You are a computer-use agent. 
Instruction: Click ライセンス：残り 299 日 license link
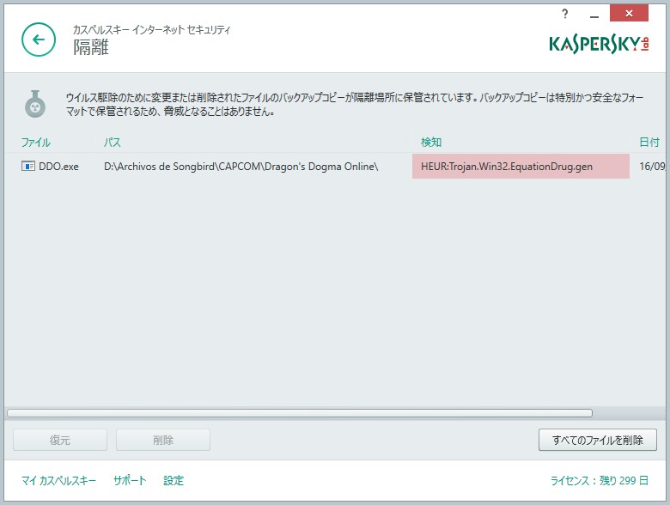[599, 481]
